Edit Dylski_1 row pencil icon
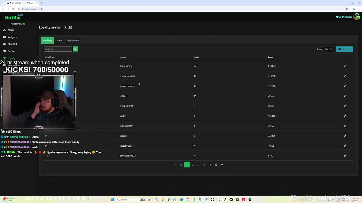The width and height of the screenshot is (362, 203). pyautogui.click(x=345, y=96)
